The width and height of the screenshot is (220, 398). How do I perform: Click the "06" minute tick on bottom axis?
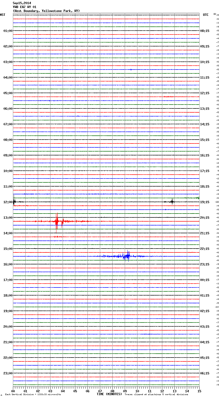coord(87,391)
